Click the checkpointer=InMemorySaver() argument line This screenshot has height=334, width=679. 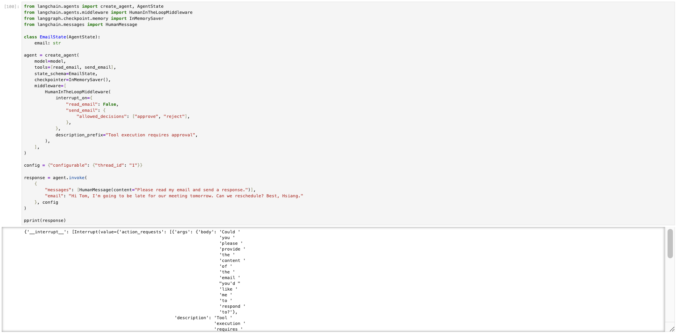[x=72, y=80]
